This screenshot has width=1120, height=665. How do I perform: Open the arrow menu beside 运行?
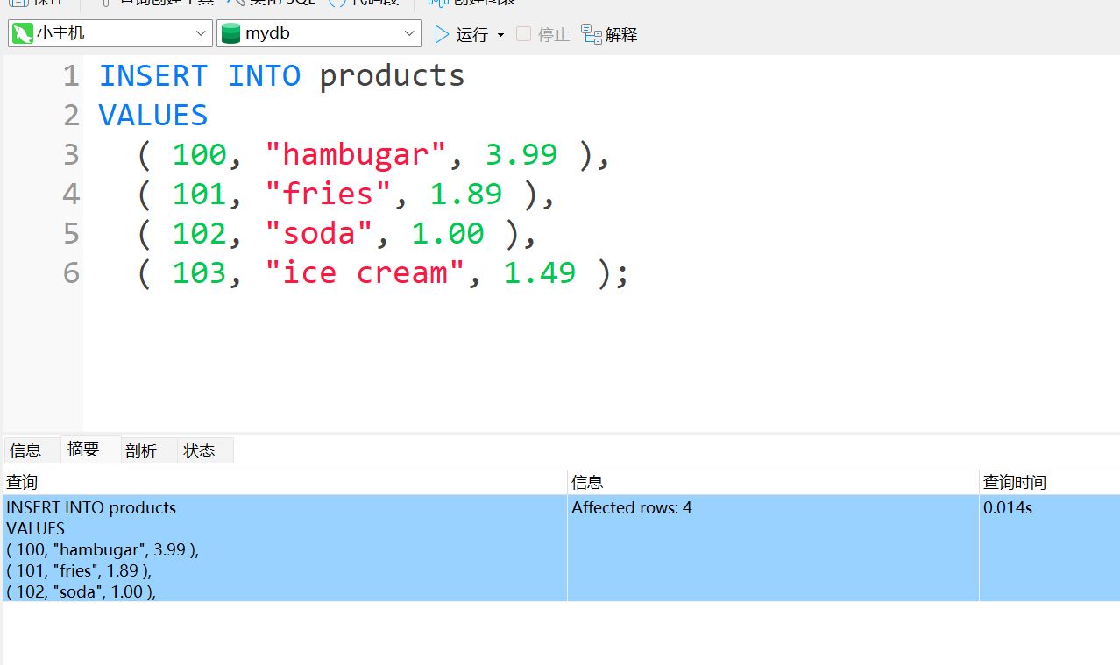click(x=501, y=35)
